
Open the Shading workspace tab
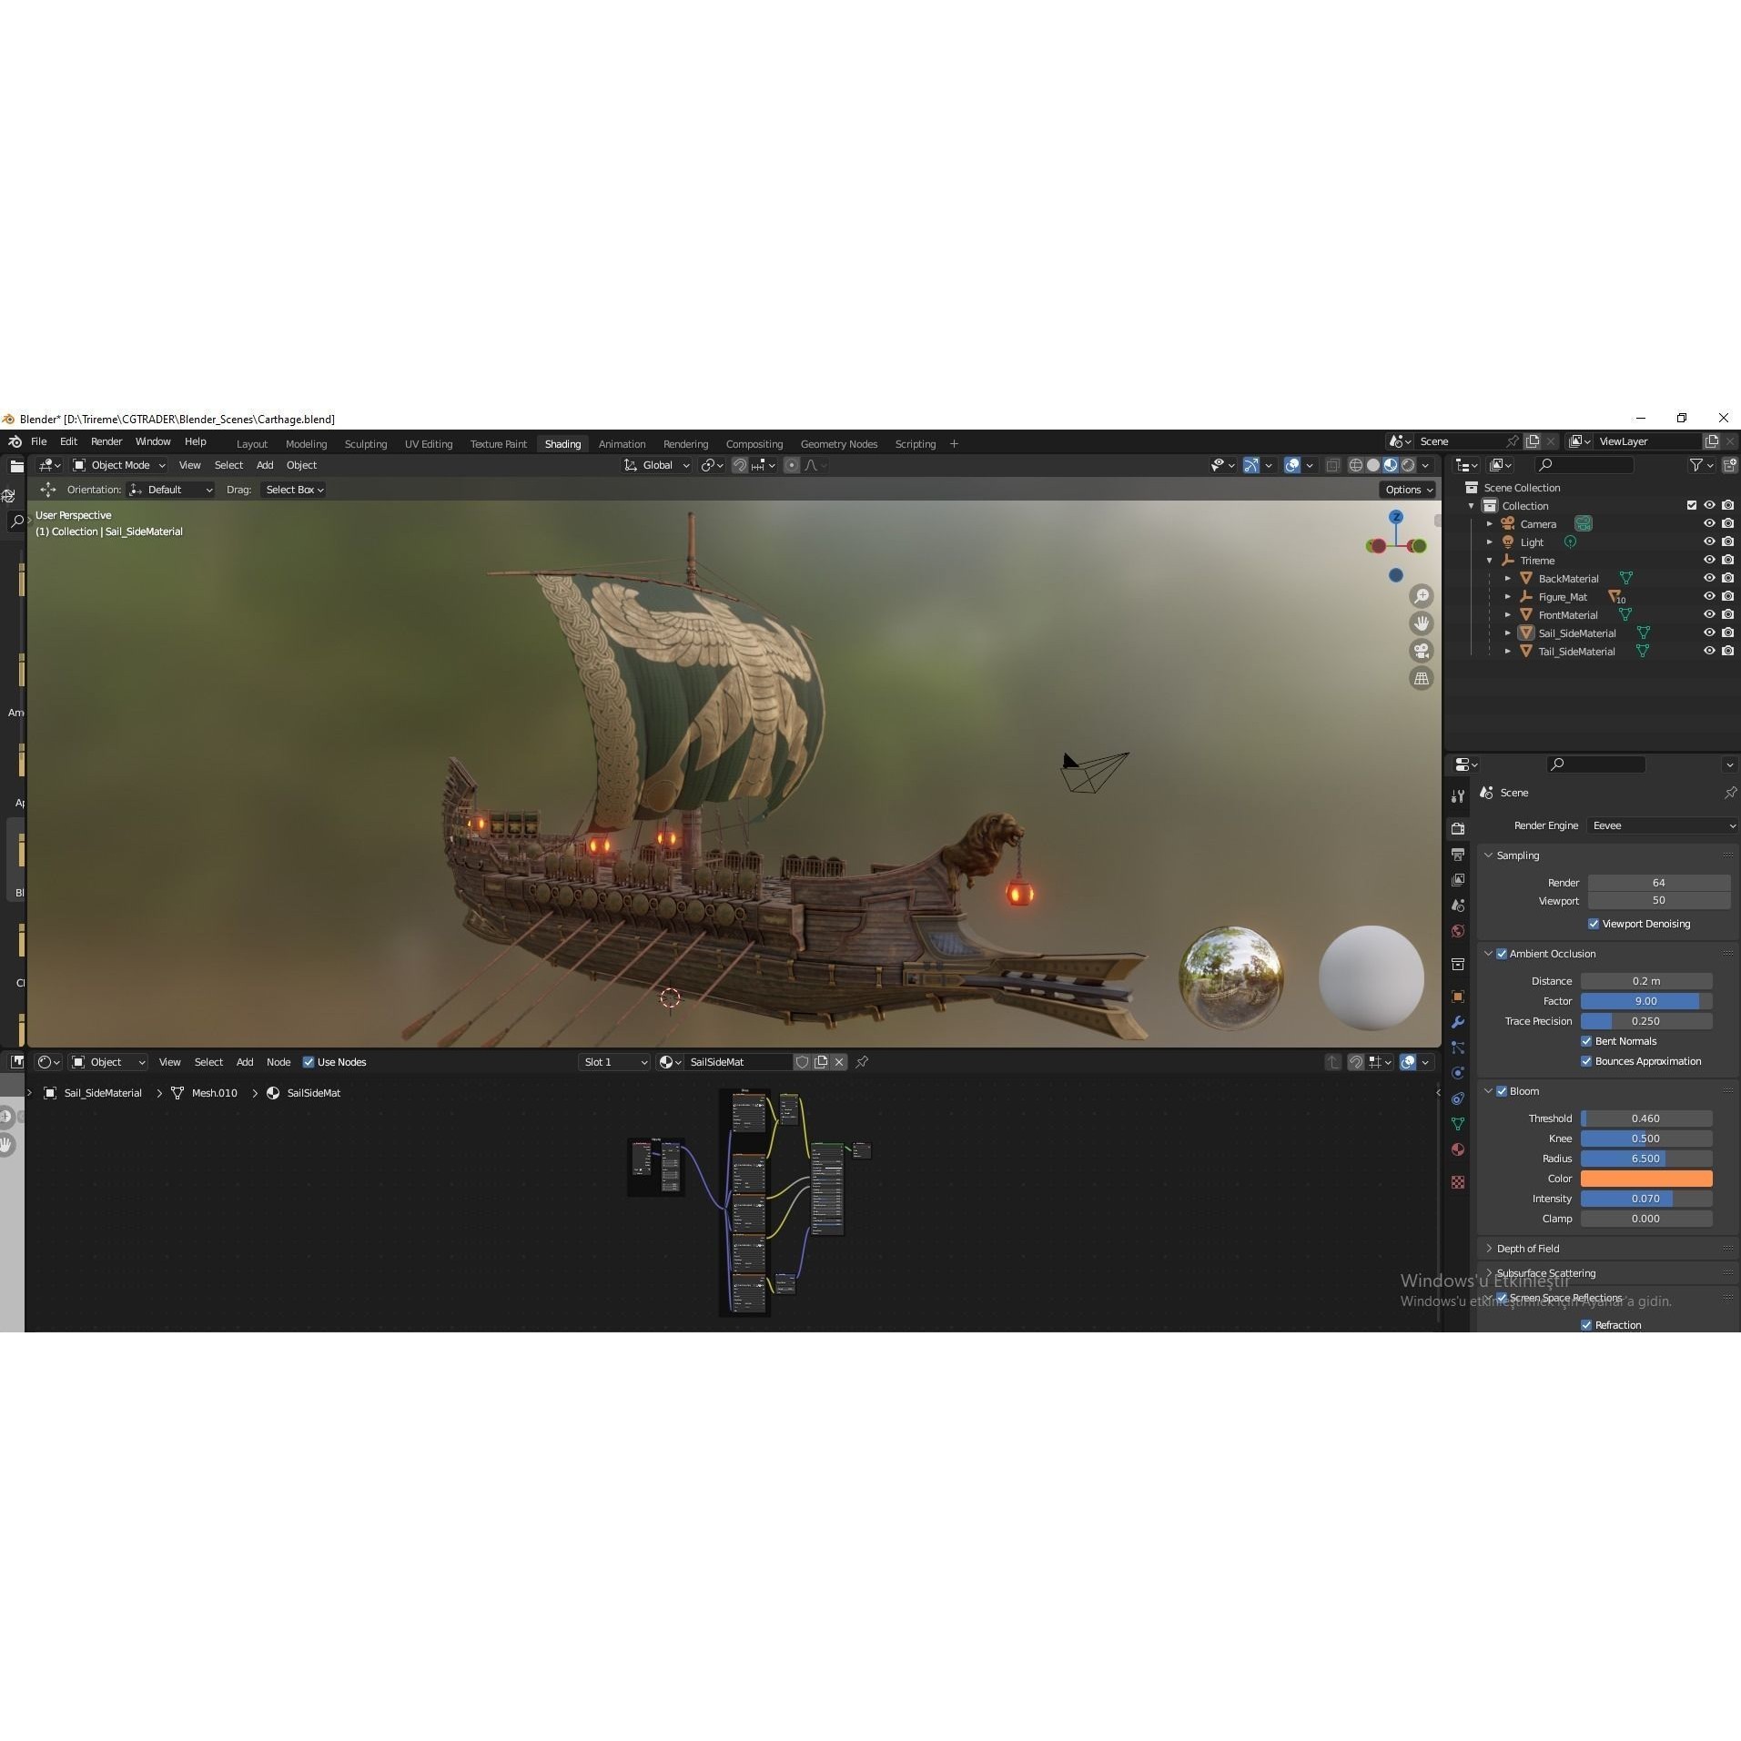click(x=562, y=443)
